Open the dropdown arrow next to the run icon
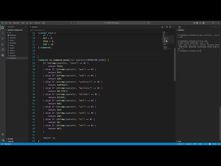 (164, 27)
